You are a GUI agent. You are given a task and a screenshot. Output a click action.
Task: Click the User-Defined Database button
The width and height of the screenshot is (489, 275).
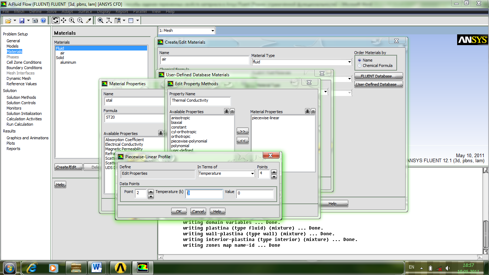tap(378, 85)
